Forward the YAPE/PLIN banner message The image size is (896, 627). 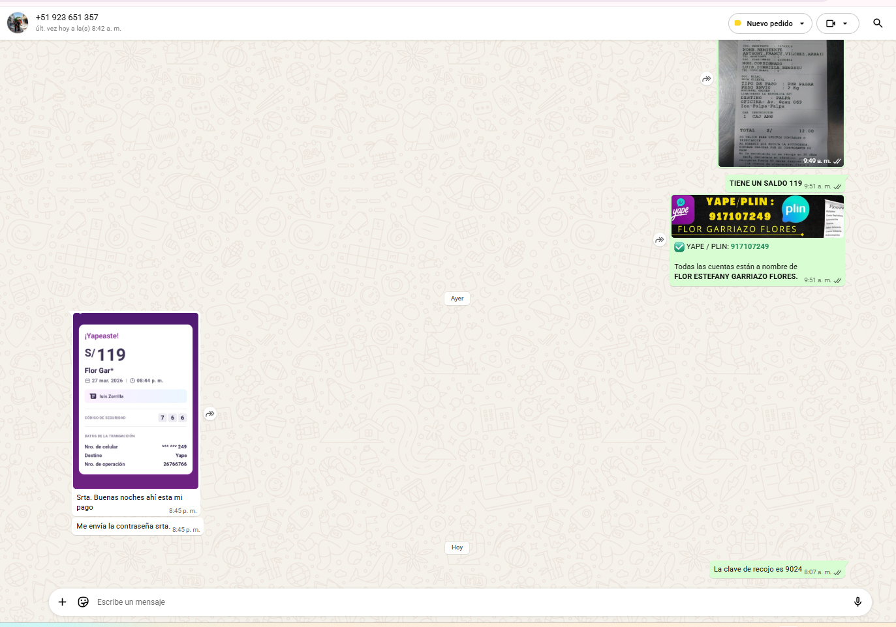(x=660, y=240)
